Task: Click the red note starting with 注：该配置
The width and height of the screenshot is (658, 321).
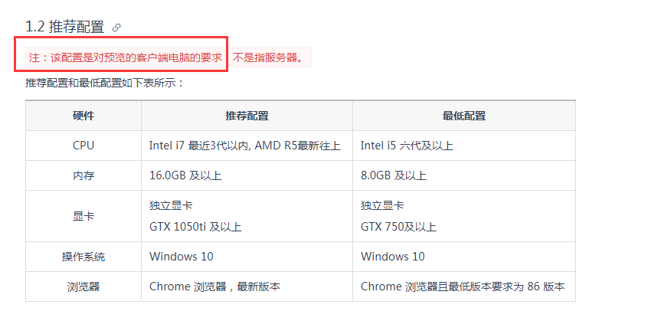Action: (126, 57)
